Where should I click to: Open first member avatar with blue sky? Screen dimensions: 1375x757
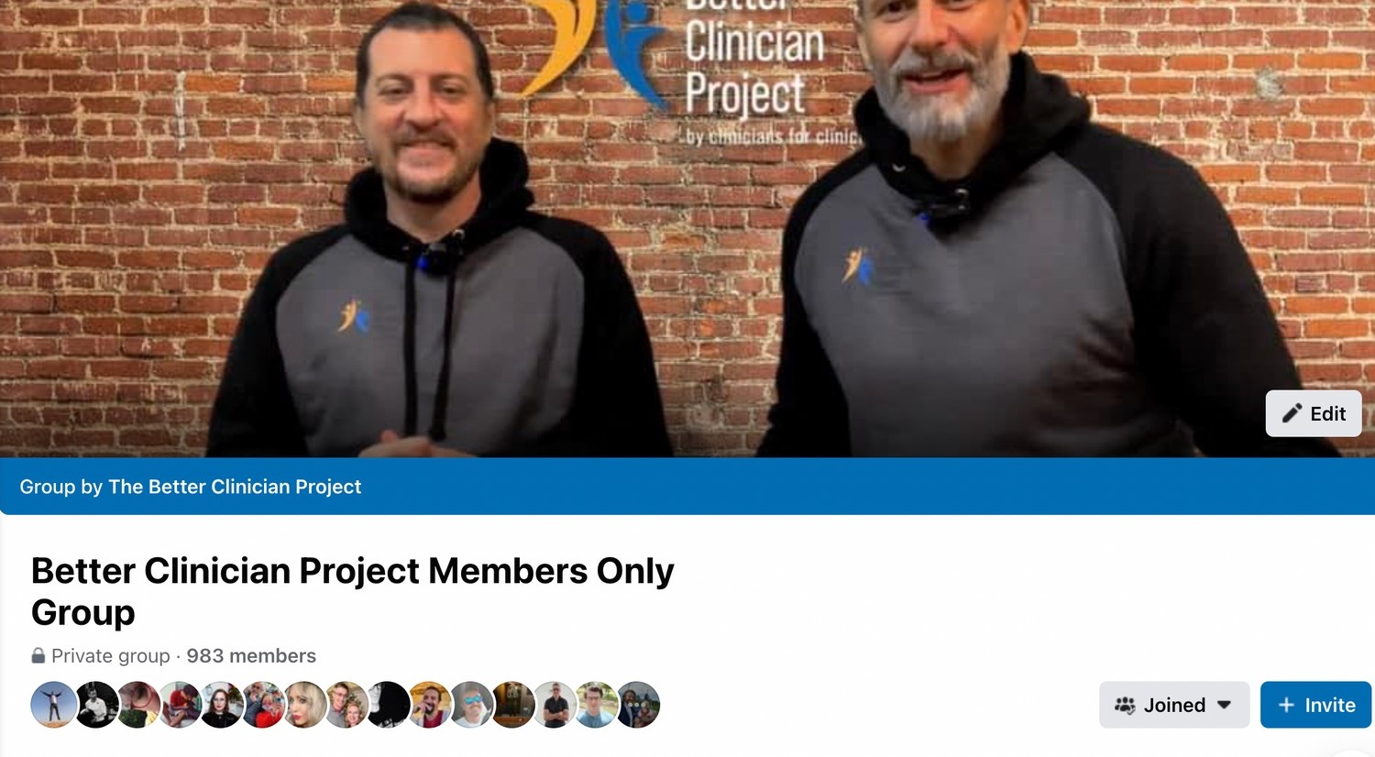point(54,705)
